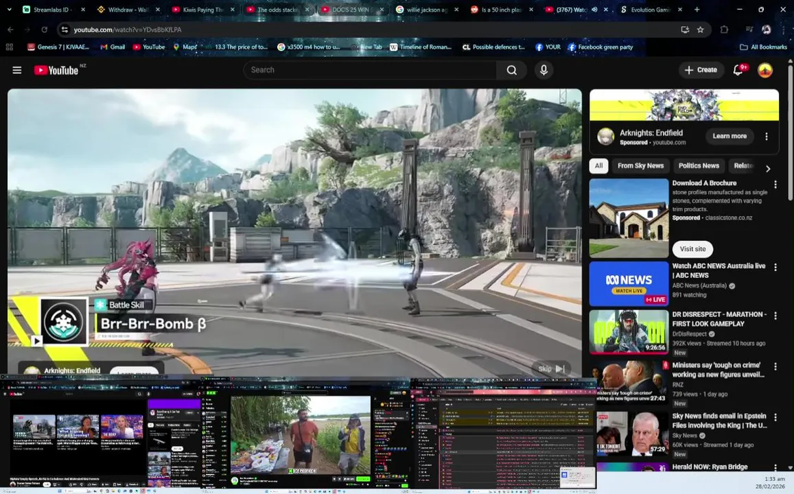Close the Streamlabs ID tab

click(83, 10)
